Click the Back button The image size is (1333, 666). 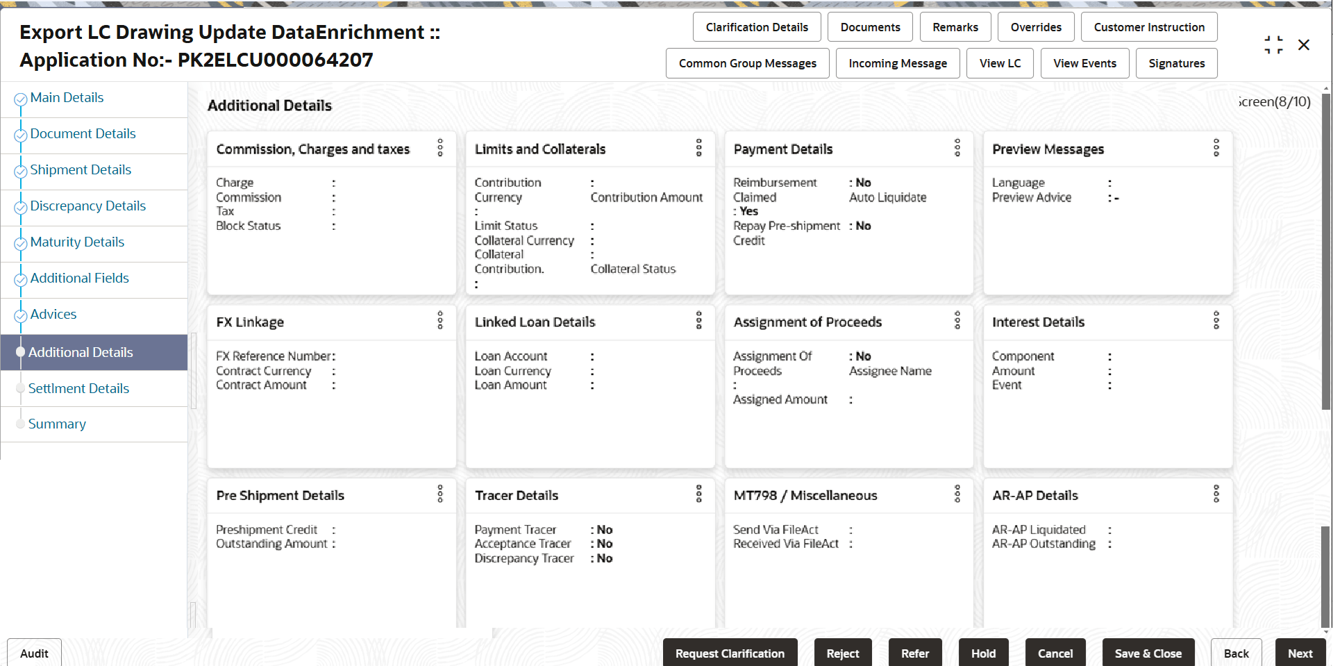coord(1236,653)
